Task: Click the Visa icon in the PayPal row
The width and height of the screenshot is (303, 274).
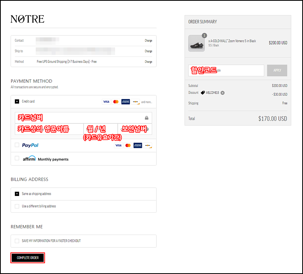Action: pyautogui.click(x=118, y=146)
